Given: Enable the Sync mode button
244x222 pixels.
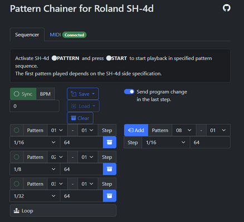Looking at the screenshot, I should (23, 94).
